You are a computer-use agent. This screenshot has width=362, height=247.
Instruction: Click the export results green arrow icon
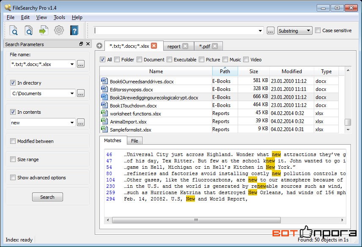(x=44, y=30)
